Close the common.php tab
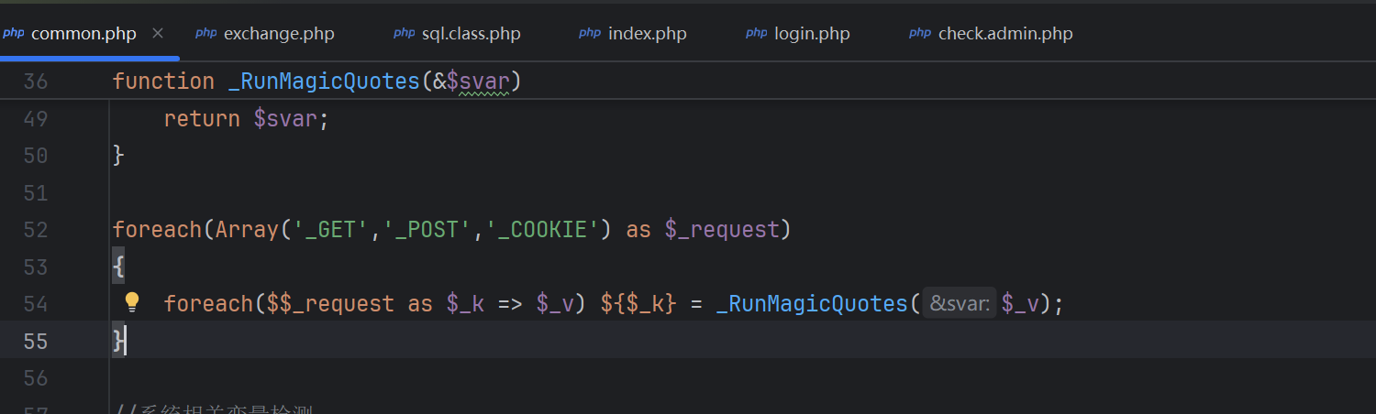Image resolution: width=1376 pixels, height=414 pixels. 158,33
